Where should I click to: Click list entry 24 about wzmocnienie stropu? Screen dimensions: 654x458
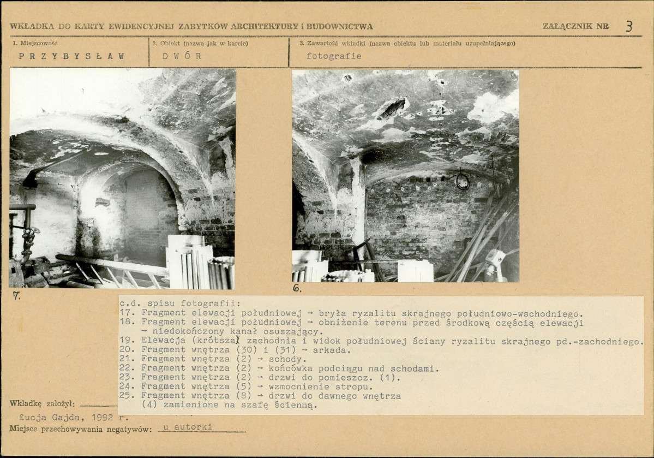pos(246,386)
